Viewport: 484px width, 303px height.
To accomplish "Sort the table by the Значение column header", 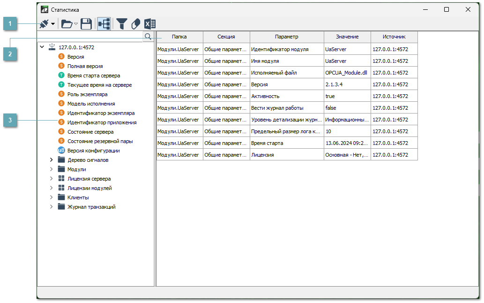I will pyautogui.click(x=347, y=37).
